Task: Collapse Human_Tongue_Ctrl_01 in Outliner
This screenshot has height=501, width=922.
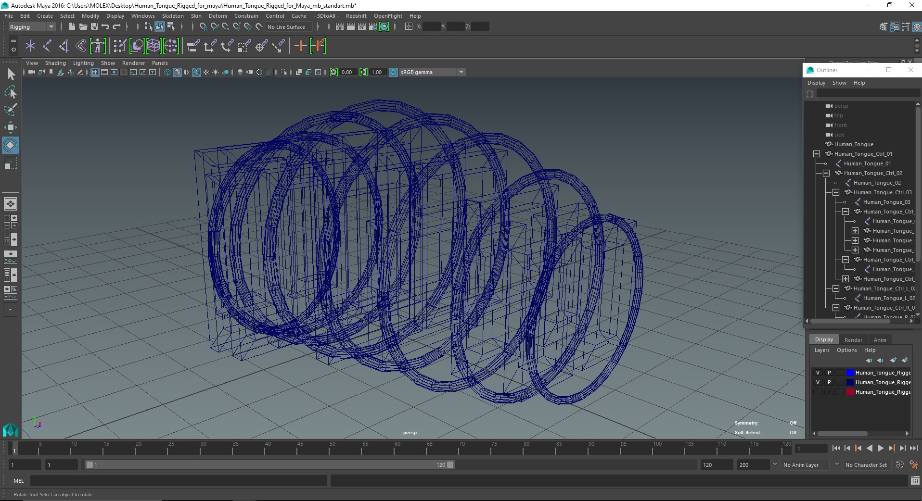Action: click(x=817, y=154)
